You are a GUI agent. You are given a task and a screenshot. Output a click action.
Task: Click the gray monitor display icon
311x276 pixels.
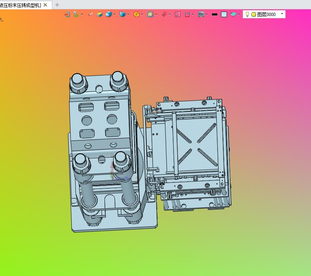pyautogui.click(x=201, y=15)
